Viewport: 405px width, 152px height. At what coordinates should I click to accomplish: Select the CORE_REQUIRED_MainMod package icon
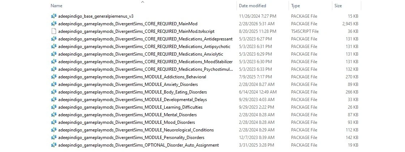[x=54, y=24]
